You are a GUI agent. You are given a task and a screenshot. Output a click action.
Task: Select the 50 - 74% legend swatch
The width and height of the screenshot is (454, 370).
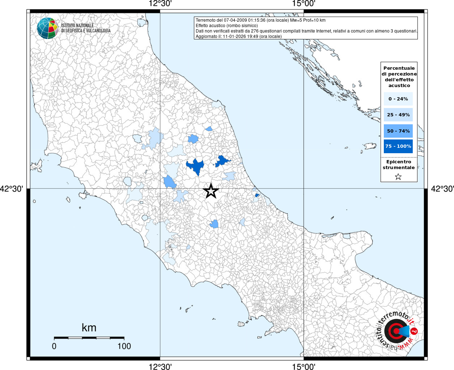[x=398, y=131]
